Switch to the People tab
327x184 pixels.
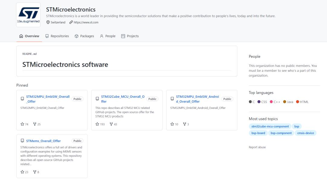tap(107, 36)
